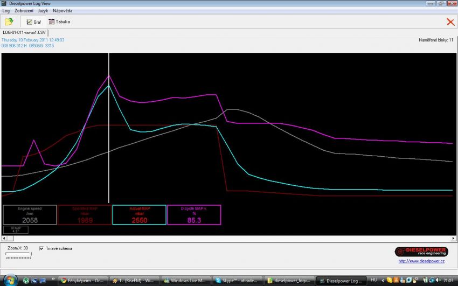Click the white cursor line in graph
This screenshot has width=458, height=286.
[x=109, y=128]
